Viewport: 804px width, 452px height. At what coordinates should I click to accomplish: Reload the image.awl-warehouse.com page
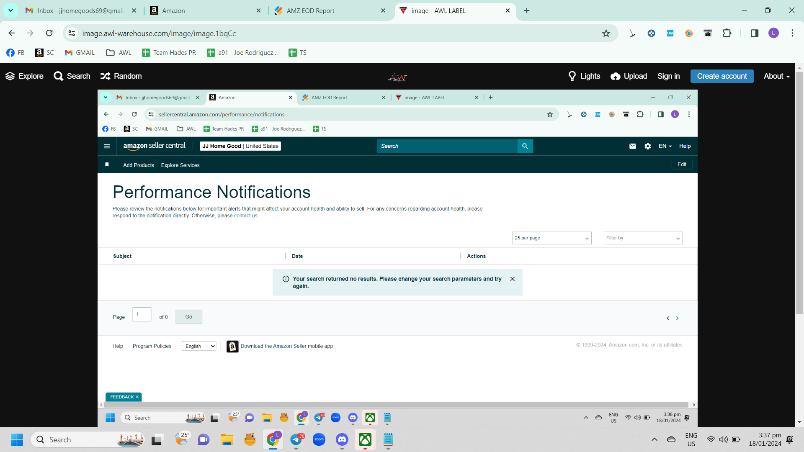[49, 33]
